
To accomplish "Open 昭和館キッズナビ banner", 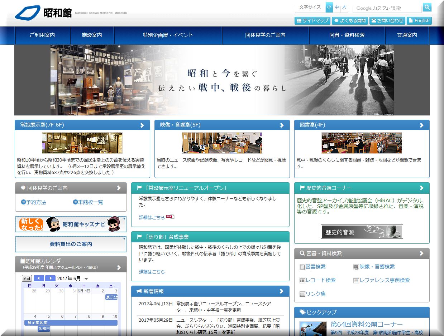I will [x=71, y=224].
